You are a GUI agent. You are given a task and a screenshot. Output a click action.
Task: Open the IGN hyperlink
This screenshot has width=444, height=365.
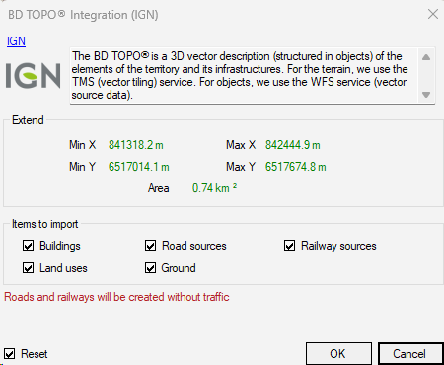(16, 41)
